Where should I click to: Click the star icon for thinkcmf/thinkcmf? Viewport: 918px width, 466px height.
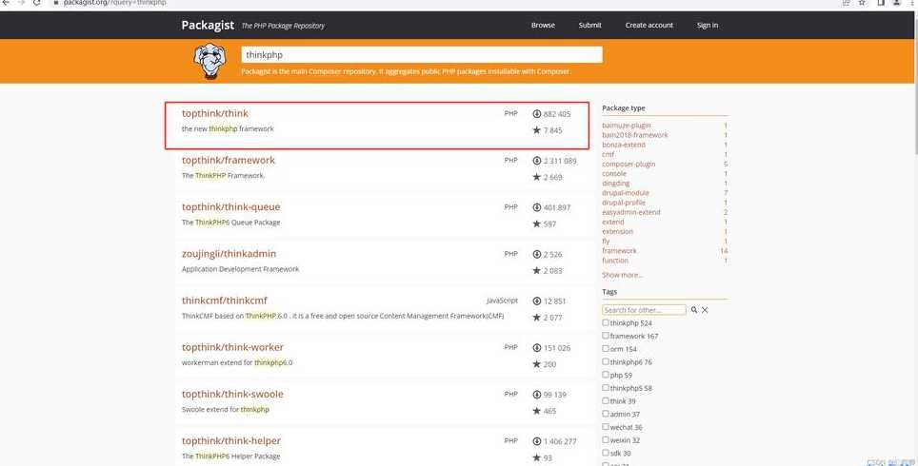[x=536, y=317]
